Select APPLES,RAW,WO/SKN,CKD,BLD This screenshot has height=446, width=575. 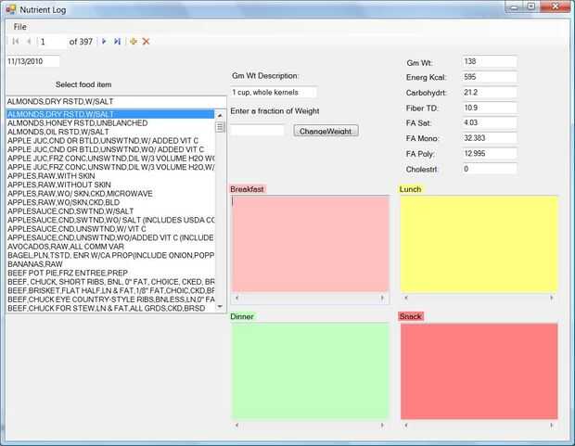click(x=110, y=202)
